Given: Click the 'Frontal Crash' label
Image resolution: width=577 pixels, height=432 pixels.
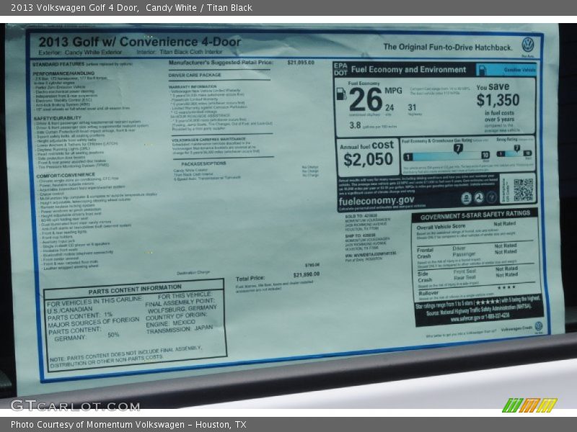Looking at the screenshot, I should (425, 253).
